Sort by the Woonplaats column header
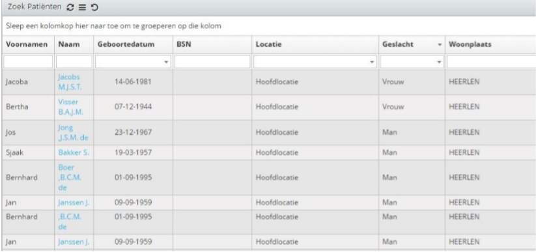Viewport: 536px width, 252px height. click(x=470, y=44)
